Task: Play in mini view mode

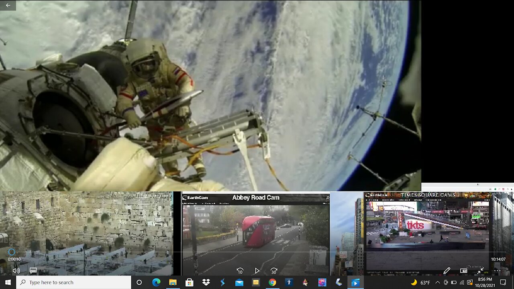Action: (x=463, y=271)
